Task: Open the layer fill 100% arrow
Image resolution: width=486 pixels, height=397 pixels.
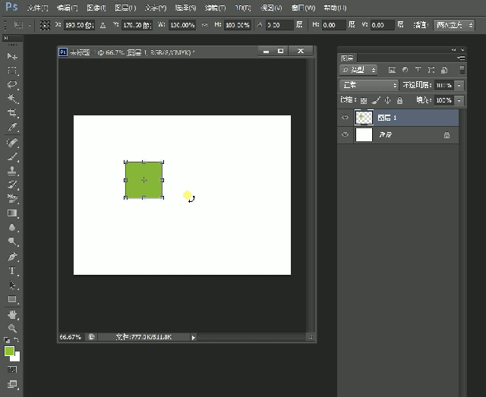Action: [x=459, y=100]
